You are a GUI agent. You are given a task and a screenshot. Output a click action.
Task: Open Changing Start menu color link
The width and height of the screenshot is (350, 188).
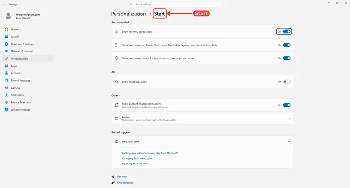point(137,158)
